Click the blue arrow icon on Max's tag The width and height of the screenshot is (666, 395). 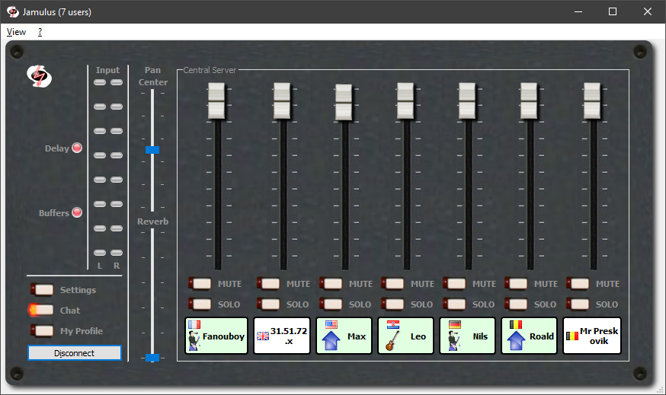(x=331, y=341)
